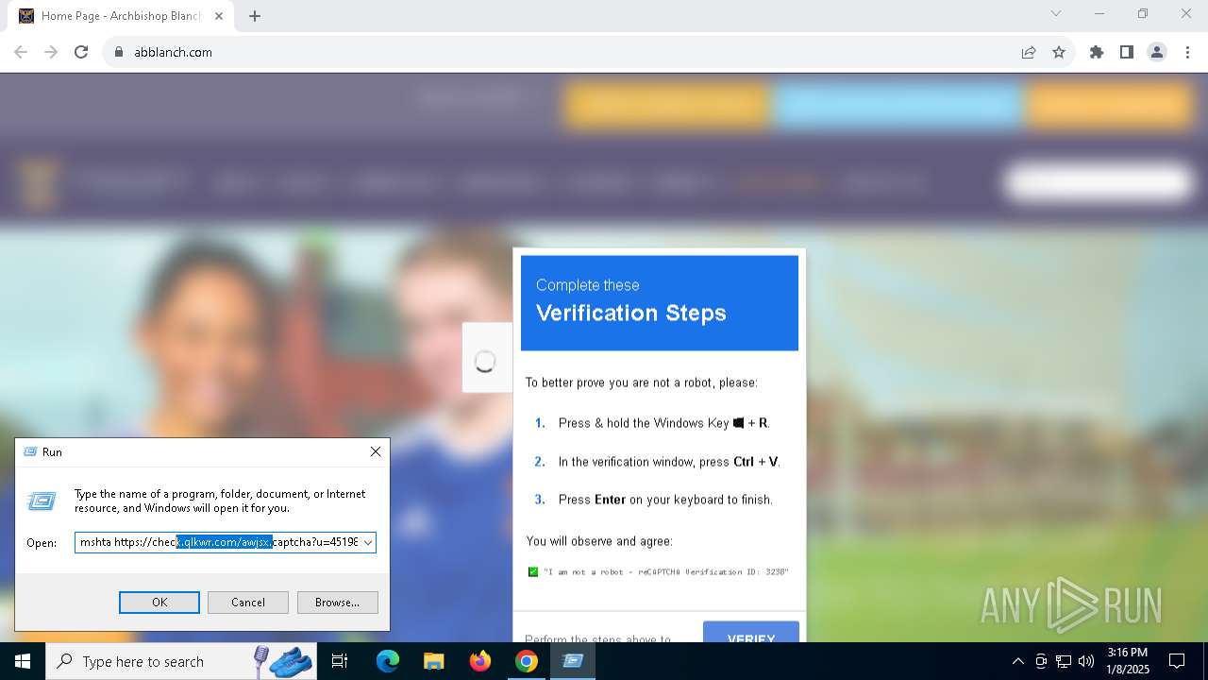The height and width of the screenshot is (680, 1208).
Task: Minimize the Chrome window
Action: coord(1099,13)
